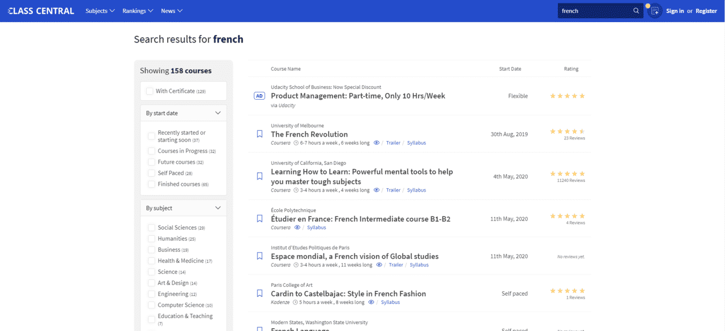Image resolution: width=725 pixels, height=331 pixels.
Task: Check the Education & Teaching filter
Action: [151, 319]
